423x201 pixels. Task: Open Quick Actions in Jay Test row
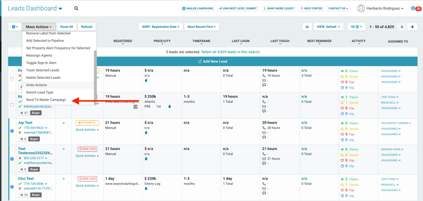point(87,130)
